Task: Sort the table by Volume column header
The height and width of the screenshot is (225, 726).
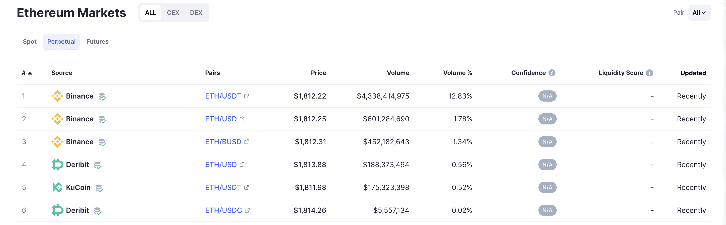Action: [x=398, y=73]
